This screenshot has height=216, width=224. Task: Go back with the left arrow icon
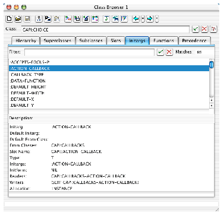coord(136,19)
